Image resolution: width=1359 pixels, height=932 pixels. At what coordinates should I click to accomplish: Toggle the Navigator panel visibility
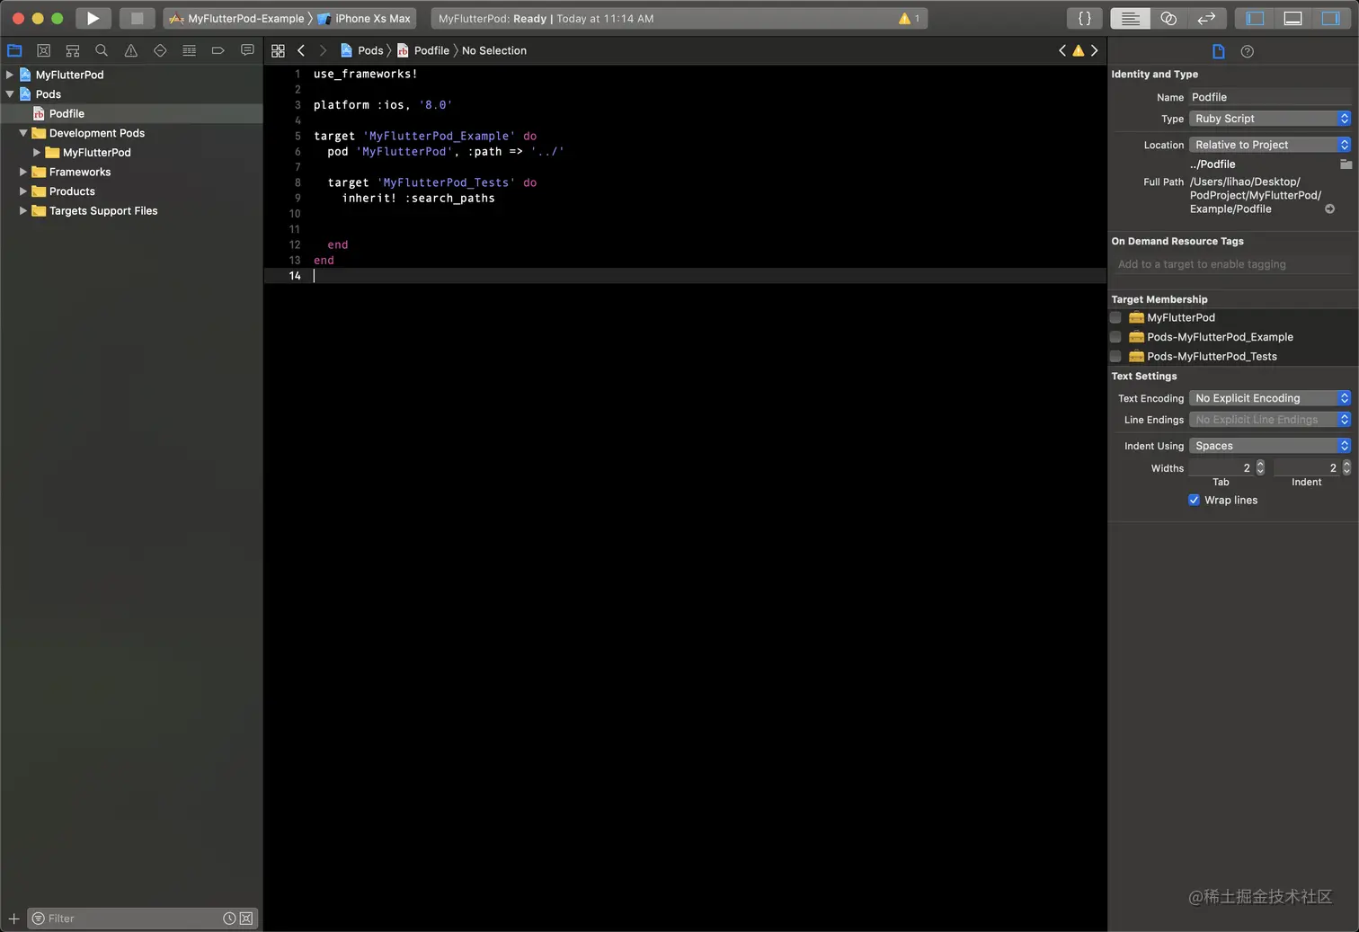coord(1255,18)
